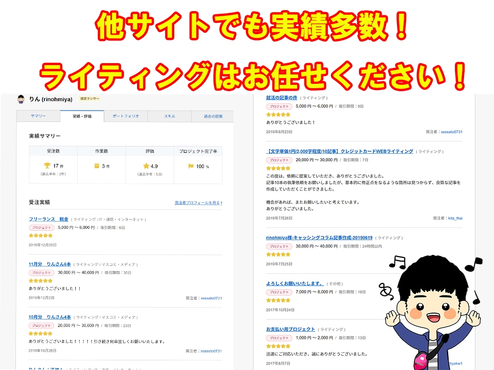Click star rating of キャッシングコラム記事作成
Image resolution: width=494 pixels, height=370 pixels.
coord(278,254)
